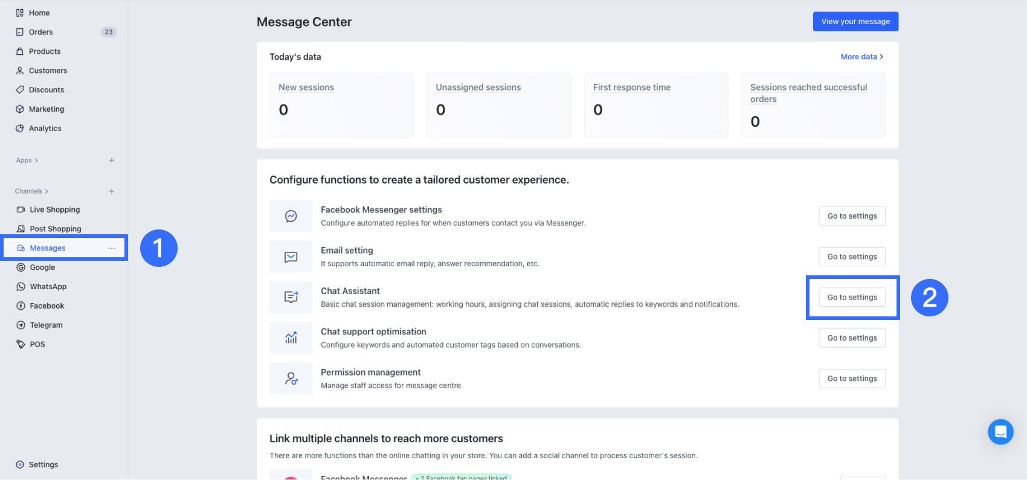Viewport: 1027px width, 480px height.
Task: Open the More data link
Action: coord(861,57)
